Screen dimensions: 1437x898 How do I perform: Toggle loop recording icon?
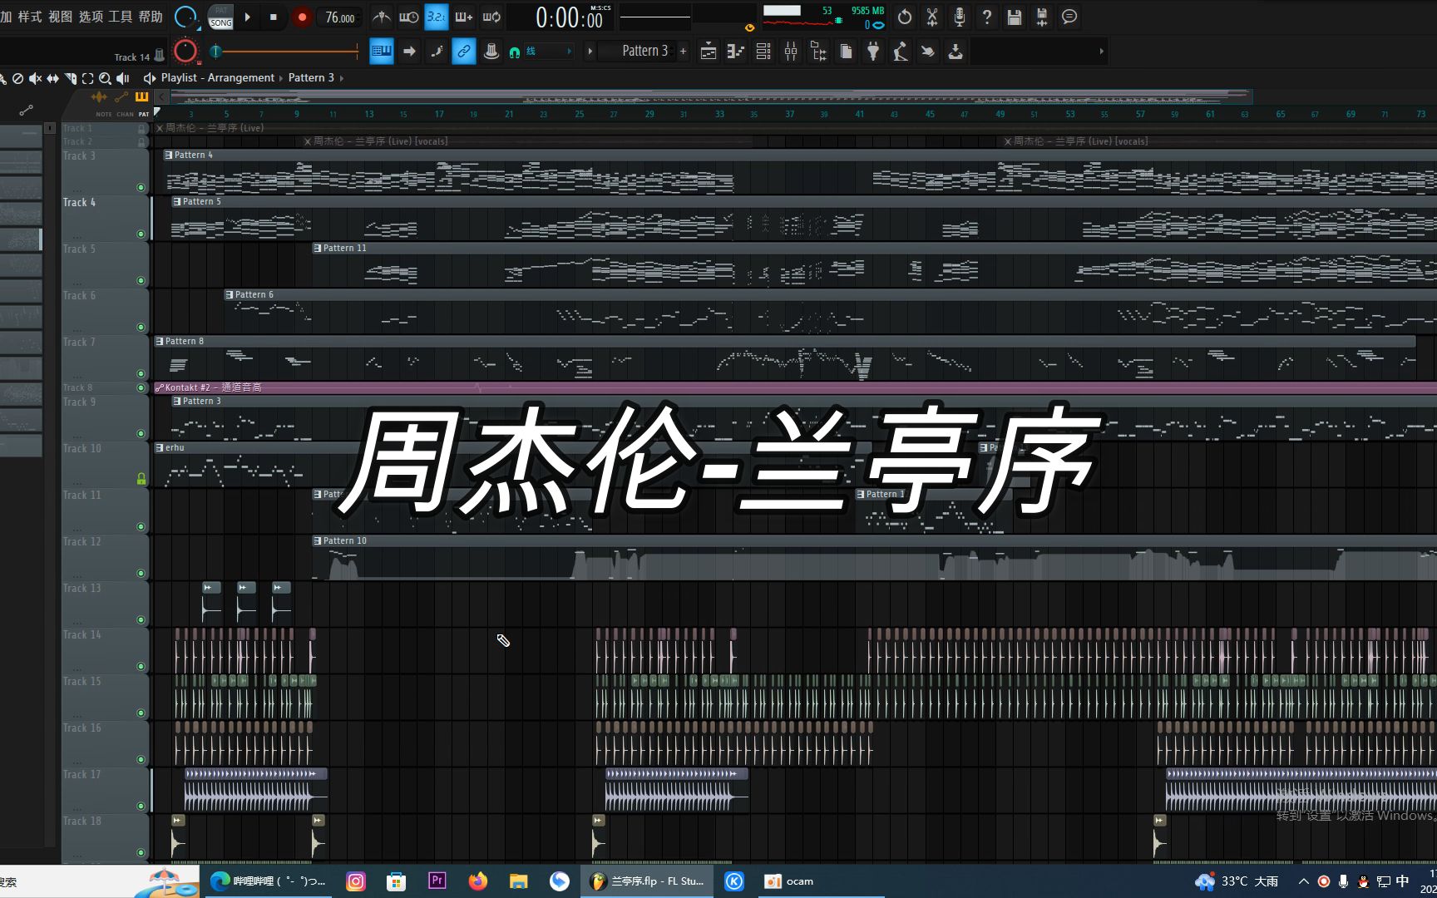[491, 17]
